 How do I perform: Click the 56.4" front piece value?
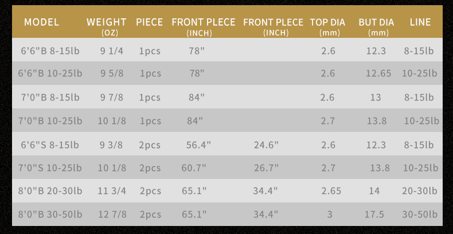point(198,145)
